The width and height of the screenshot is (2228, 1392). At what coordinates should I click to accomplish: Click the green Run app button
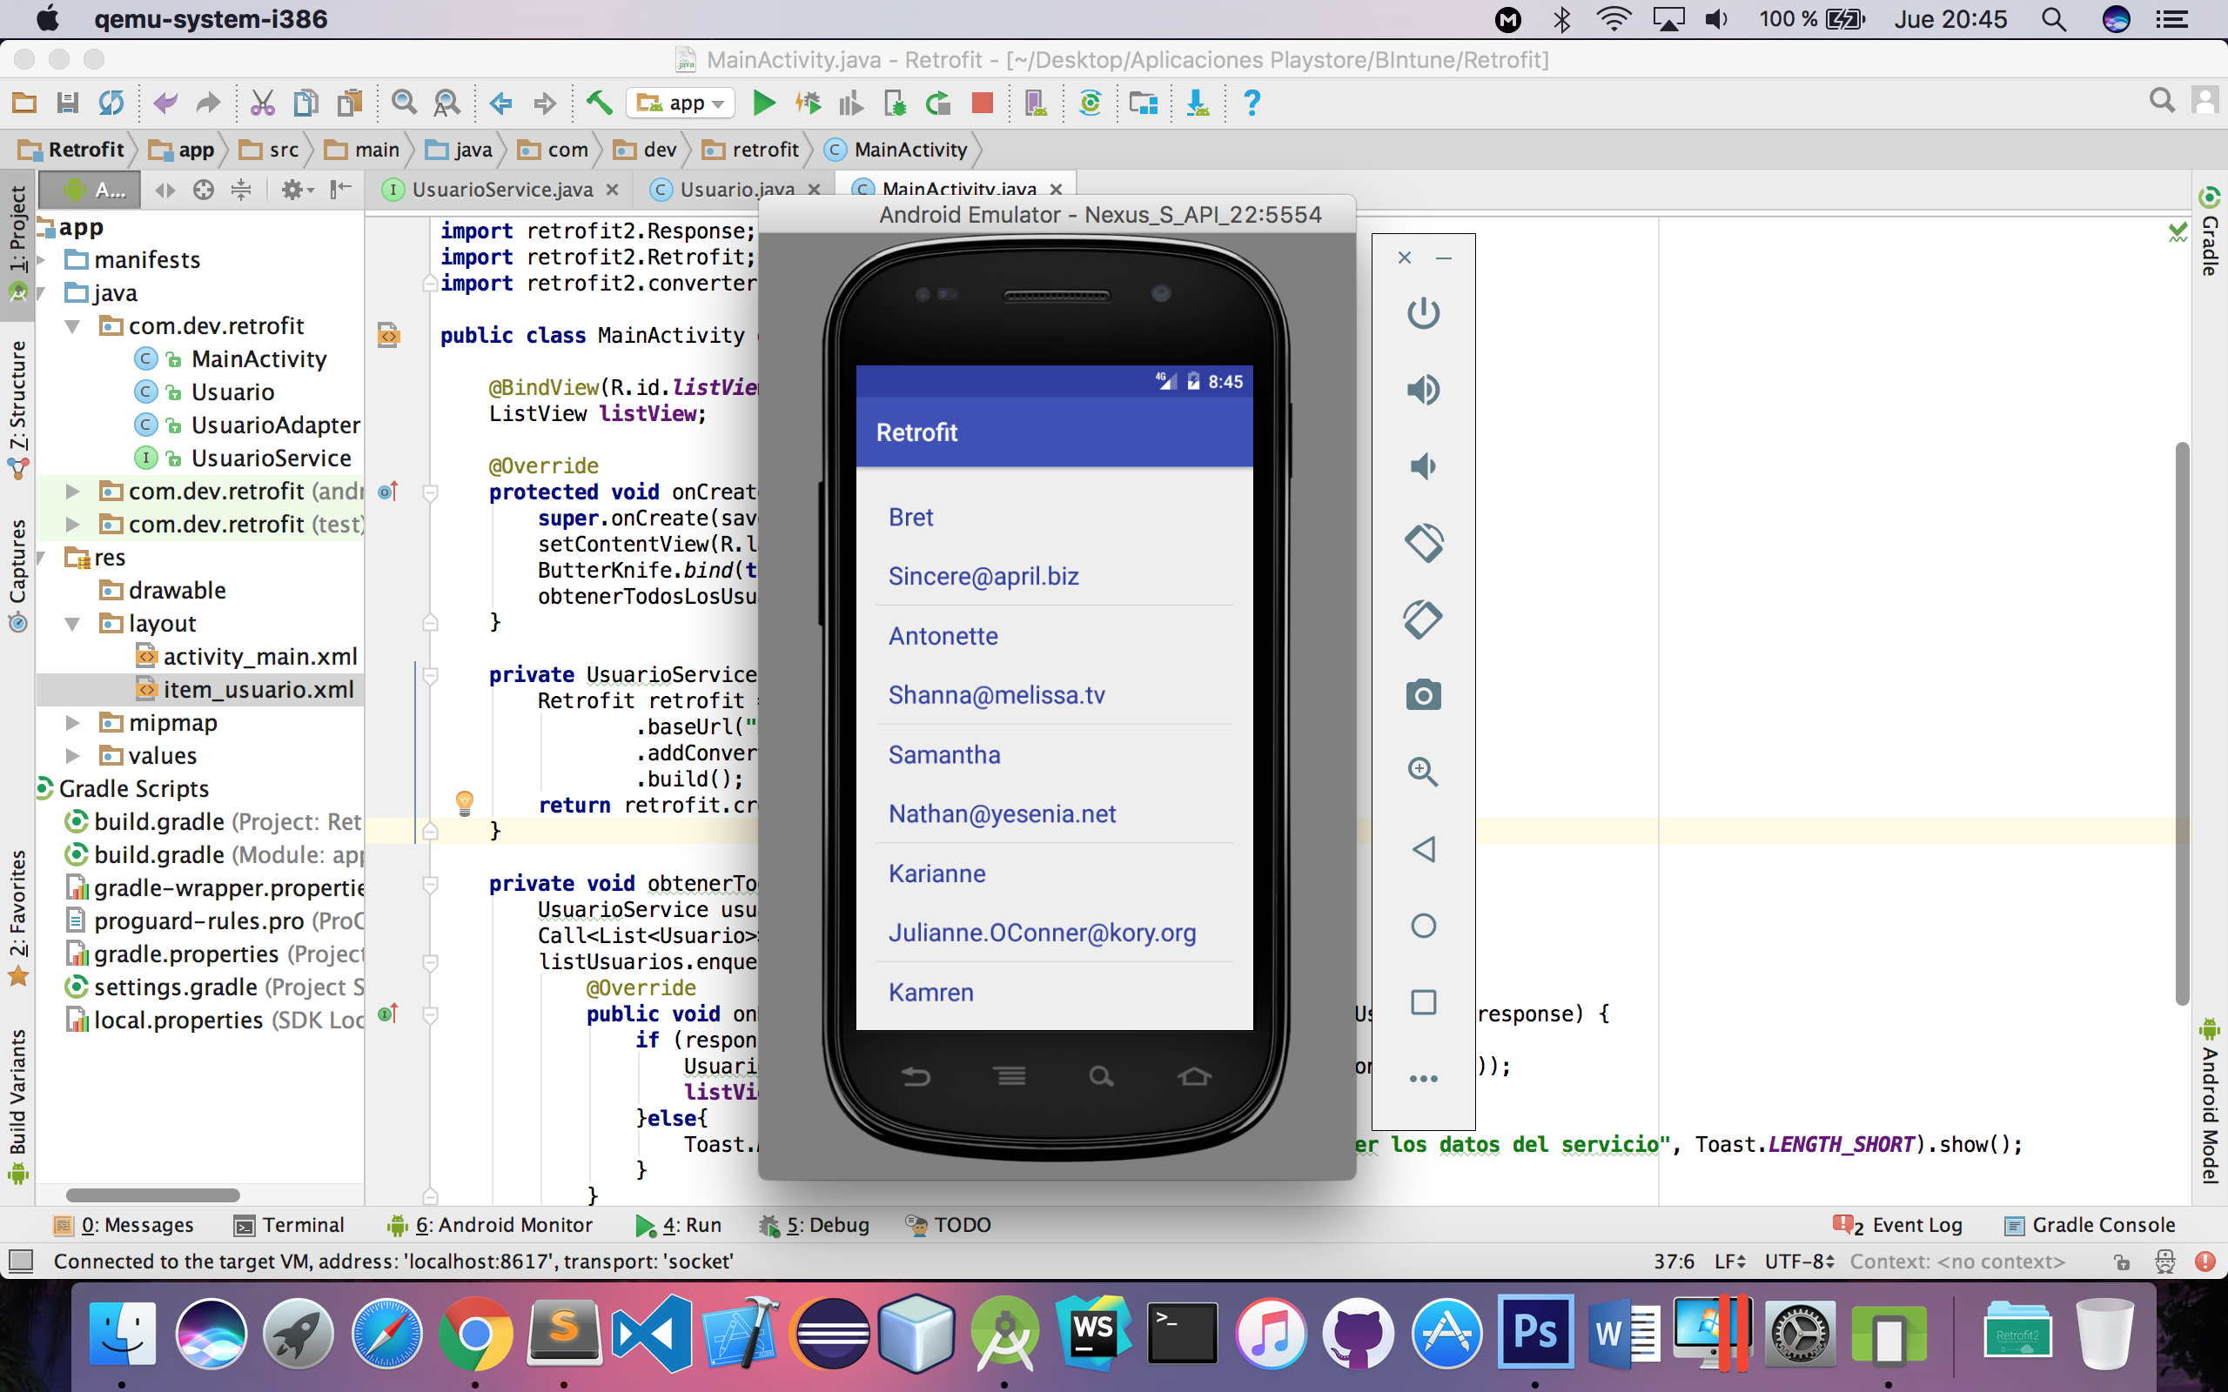(x=763, y=104)
